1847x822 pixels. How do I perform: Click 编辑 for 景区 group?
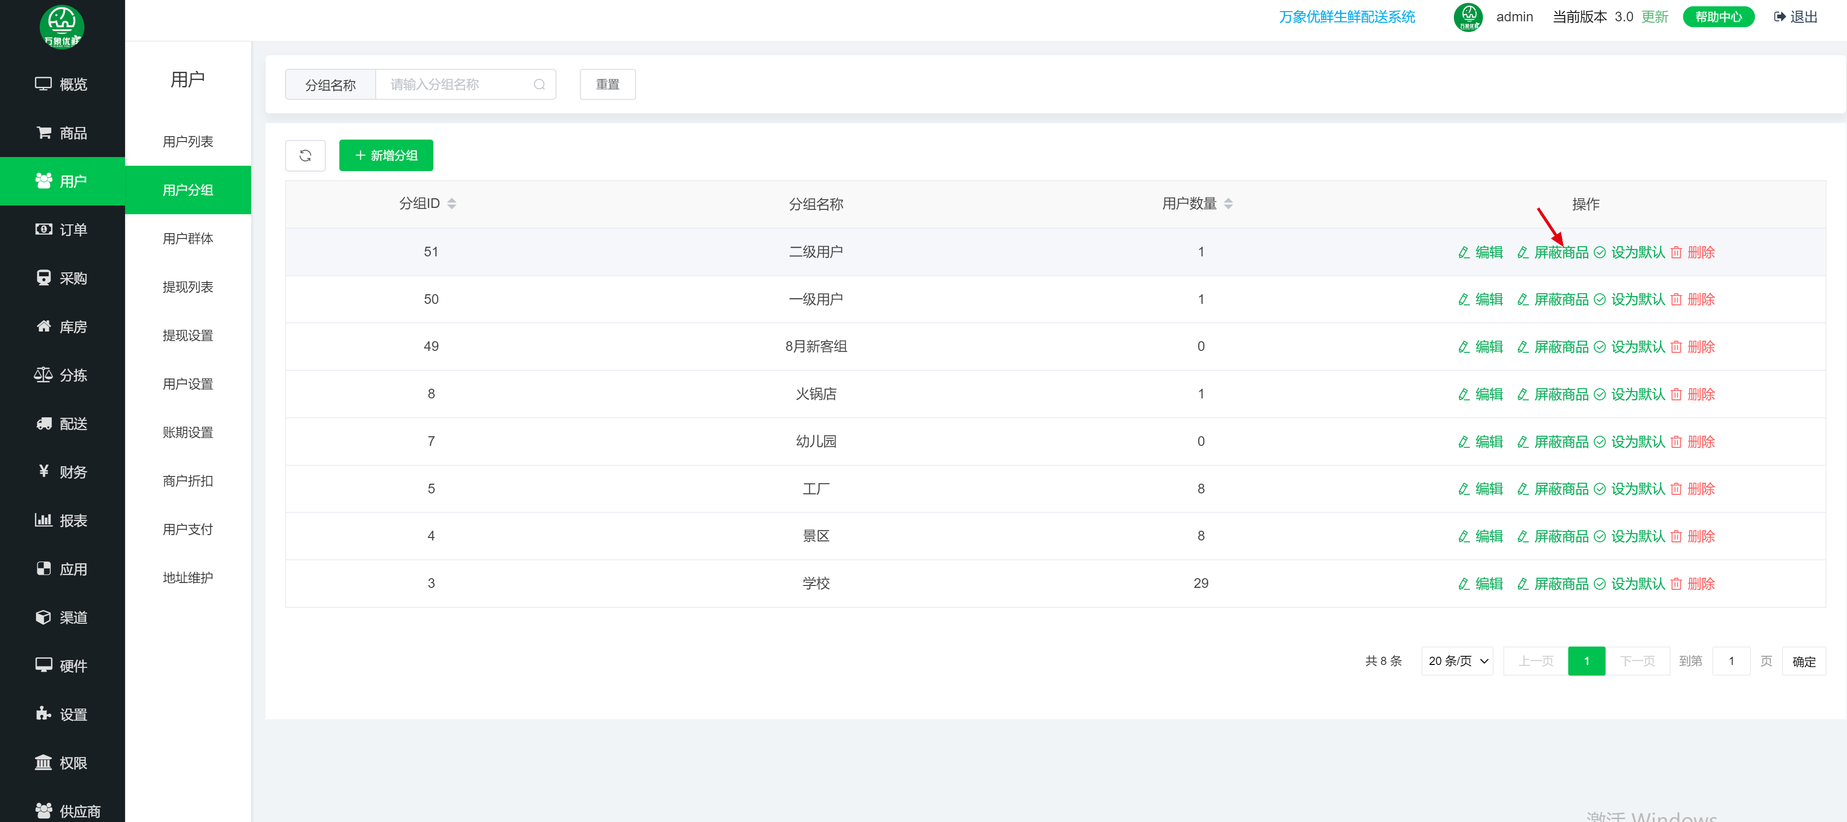click(1480, 536)
